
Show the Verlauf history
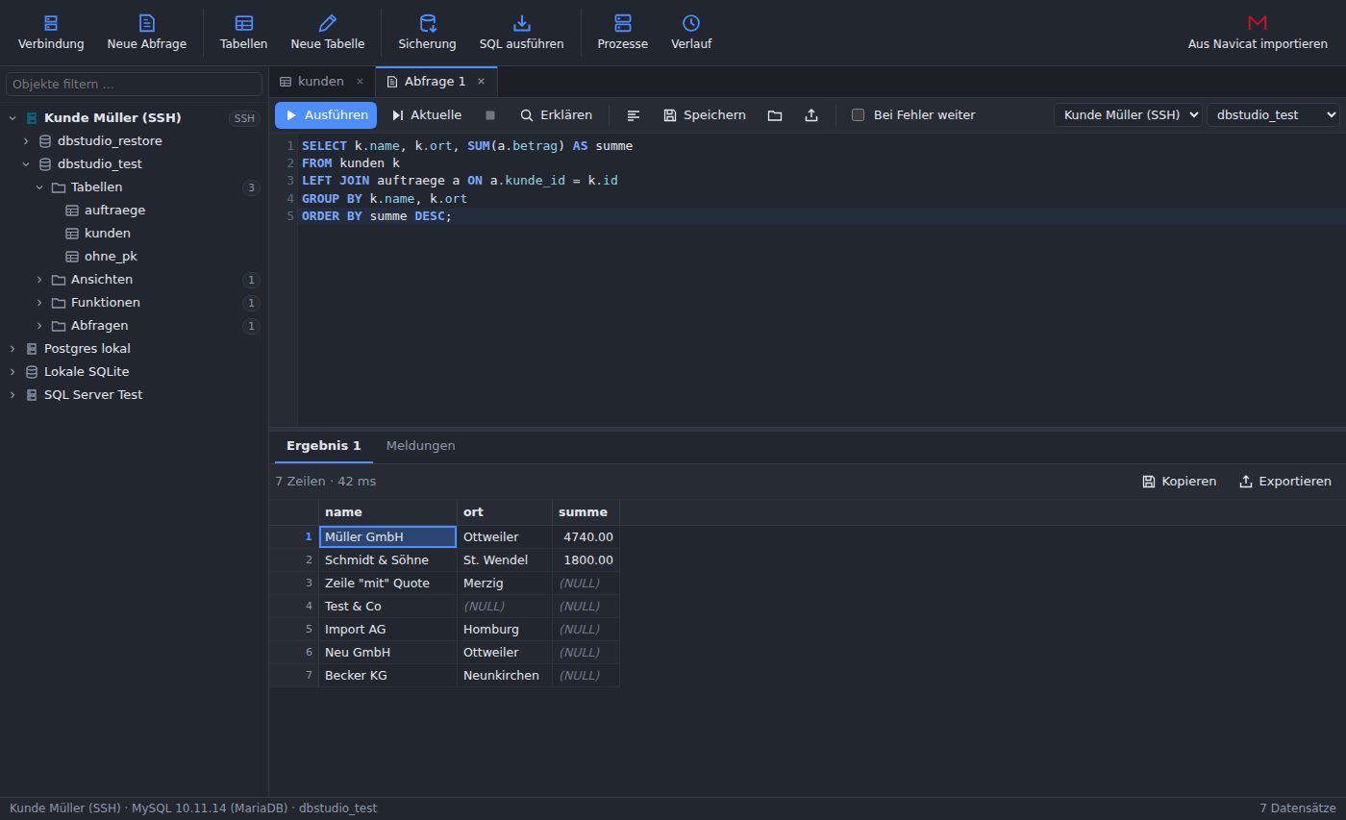click(x=691, y=33)
